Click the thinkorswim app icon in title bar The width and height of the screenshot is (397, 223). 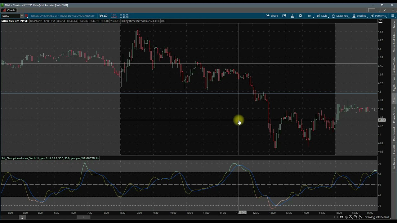coord(2,5)
